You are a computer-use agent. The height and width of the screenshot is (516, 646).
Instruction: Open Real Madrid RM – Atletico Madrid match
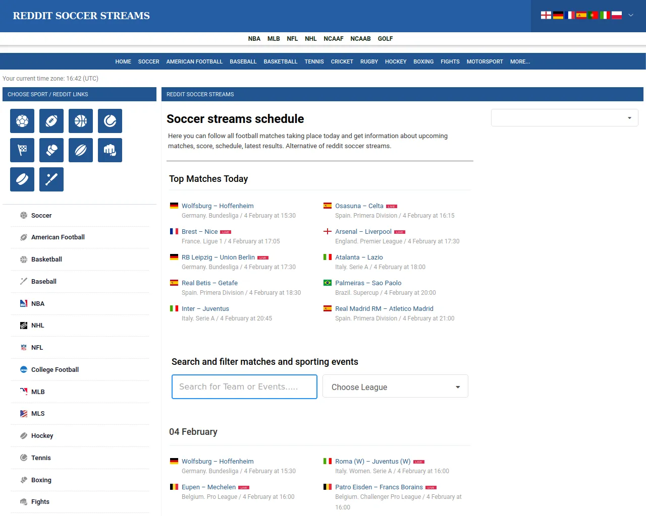(x=384, y=309)
